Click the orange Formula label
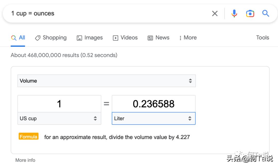 [x=28, y=136]
